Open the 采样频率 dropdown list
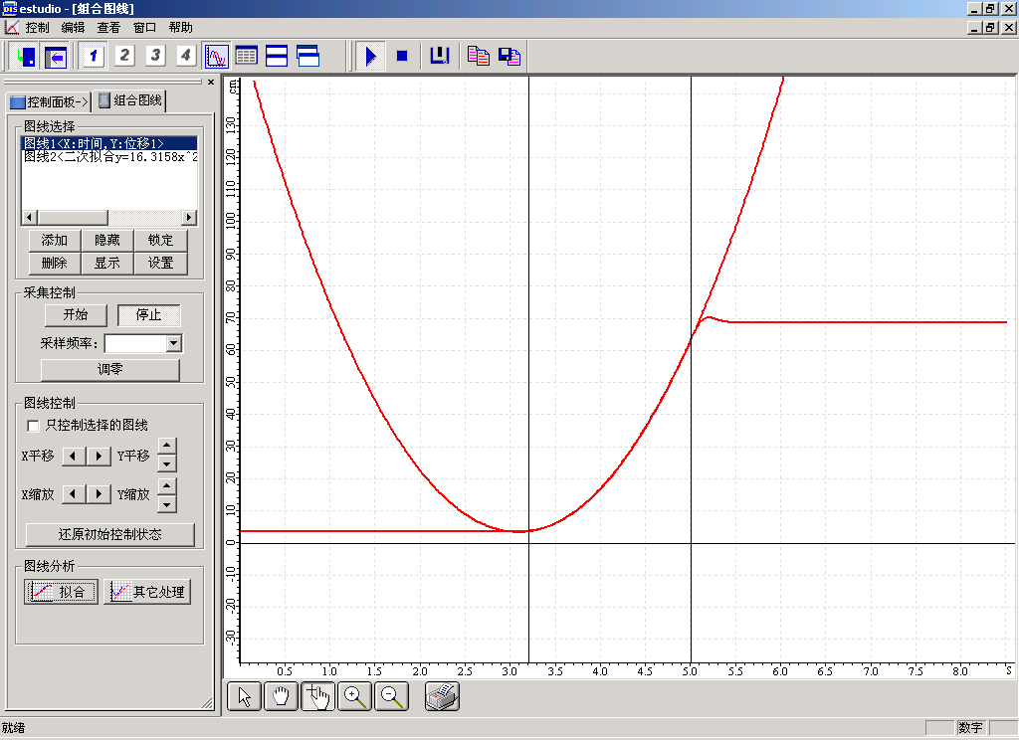This screenshot has width=1019, height=740. click(174, 343)
